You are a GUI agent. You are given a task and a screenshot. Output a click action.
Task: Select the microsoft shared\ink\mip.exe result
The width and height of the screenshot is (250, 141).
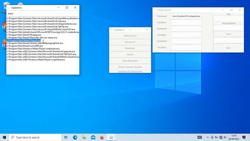tap(36, 21)
